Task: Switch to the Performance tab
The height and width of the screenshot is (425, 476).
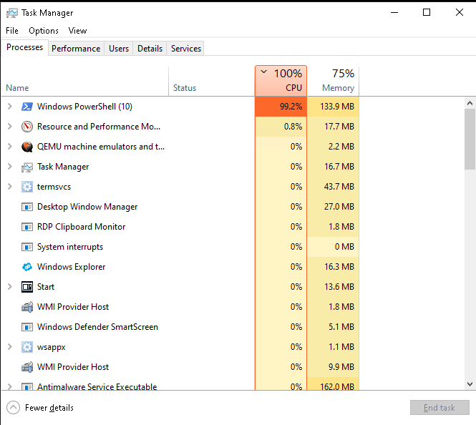Action: pyautogui.click(x=76, y=49)
